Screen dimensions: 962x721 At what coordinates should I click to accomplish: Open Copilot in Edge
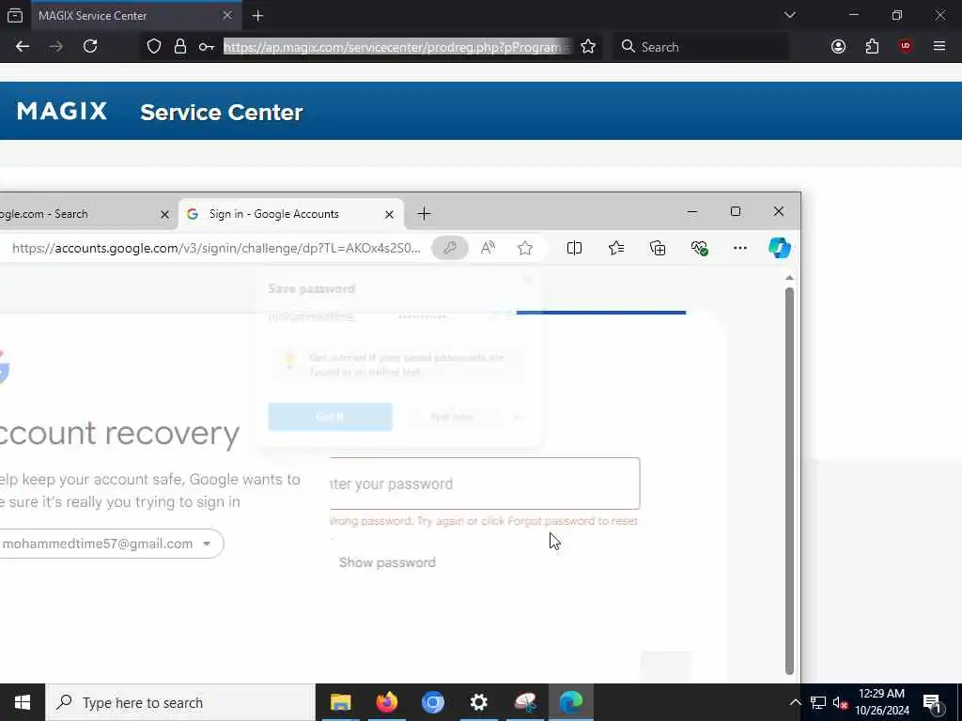point(780,248)
